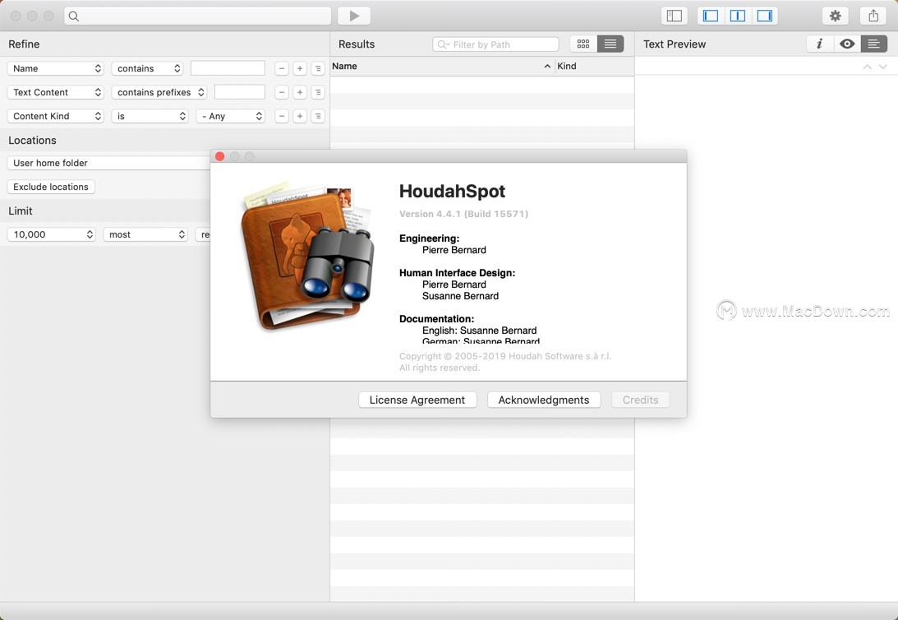Go to next match with down chevron
Image resolution: width=898 pixels, height=620 pixels.
pyautogui.click(x=882, y=67)
